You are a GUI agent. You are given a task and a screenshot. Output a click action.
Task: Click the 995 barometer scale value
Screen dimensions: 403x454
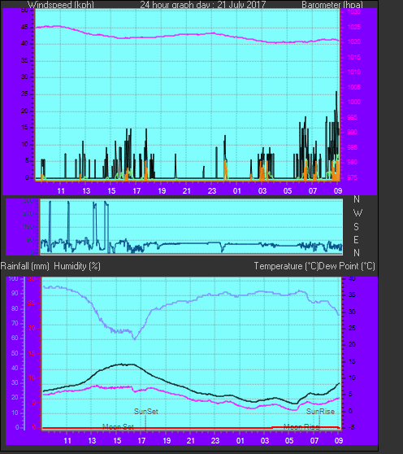(x=352, y=117)
